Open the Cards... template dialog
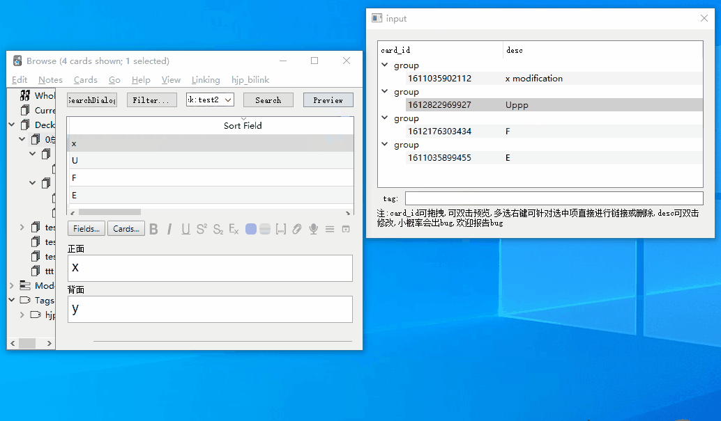Screen dimensions: 721x421 (x=126, y=229)
